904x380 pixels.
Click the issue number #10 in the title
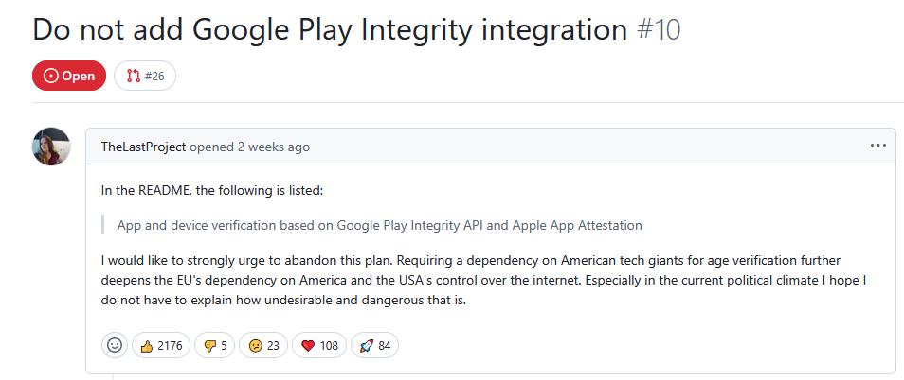click(659, 29)
